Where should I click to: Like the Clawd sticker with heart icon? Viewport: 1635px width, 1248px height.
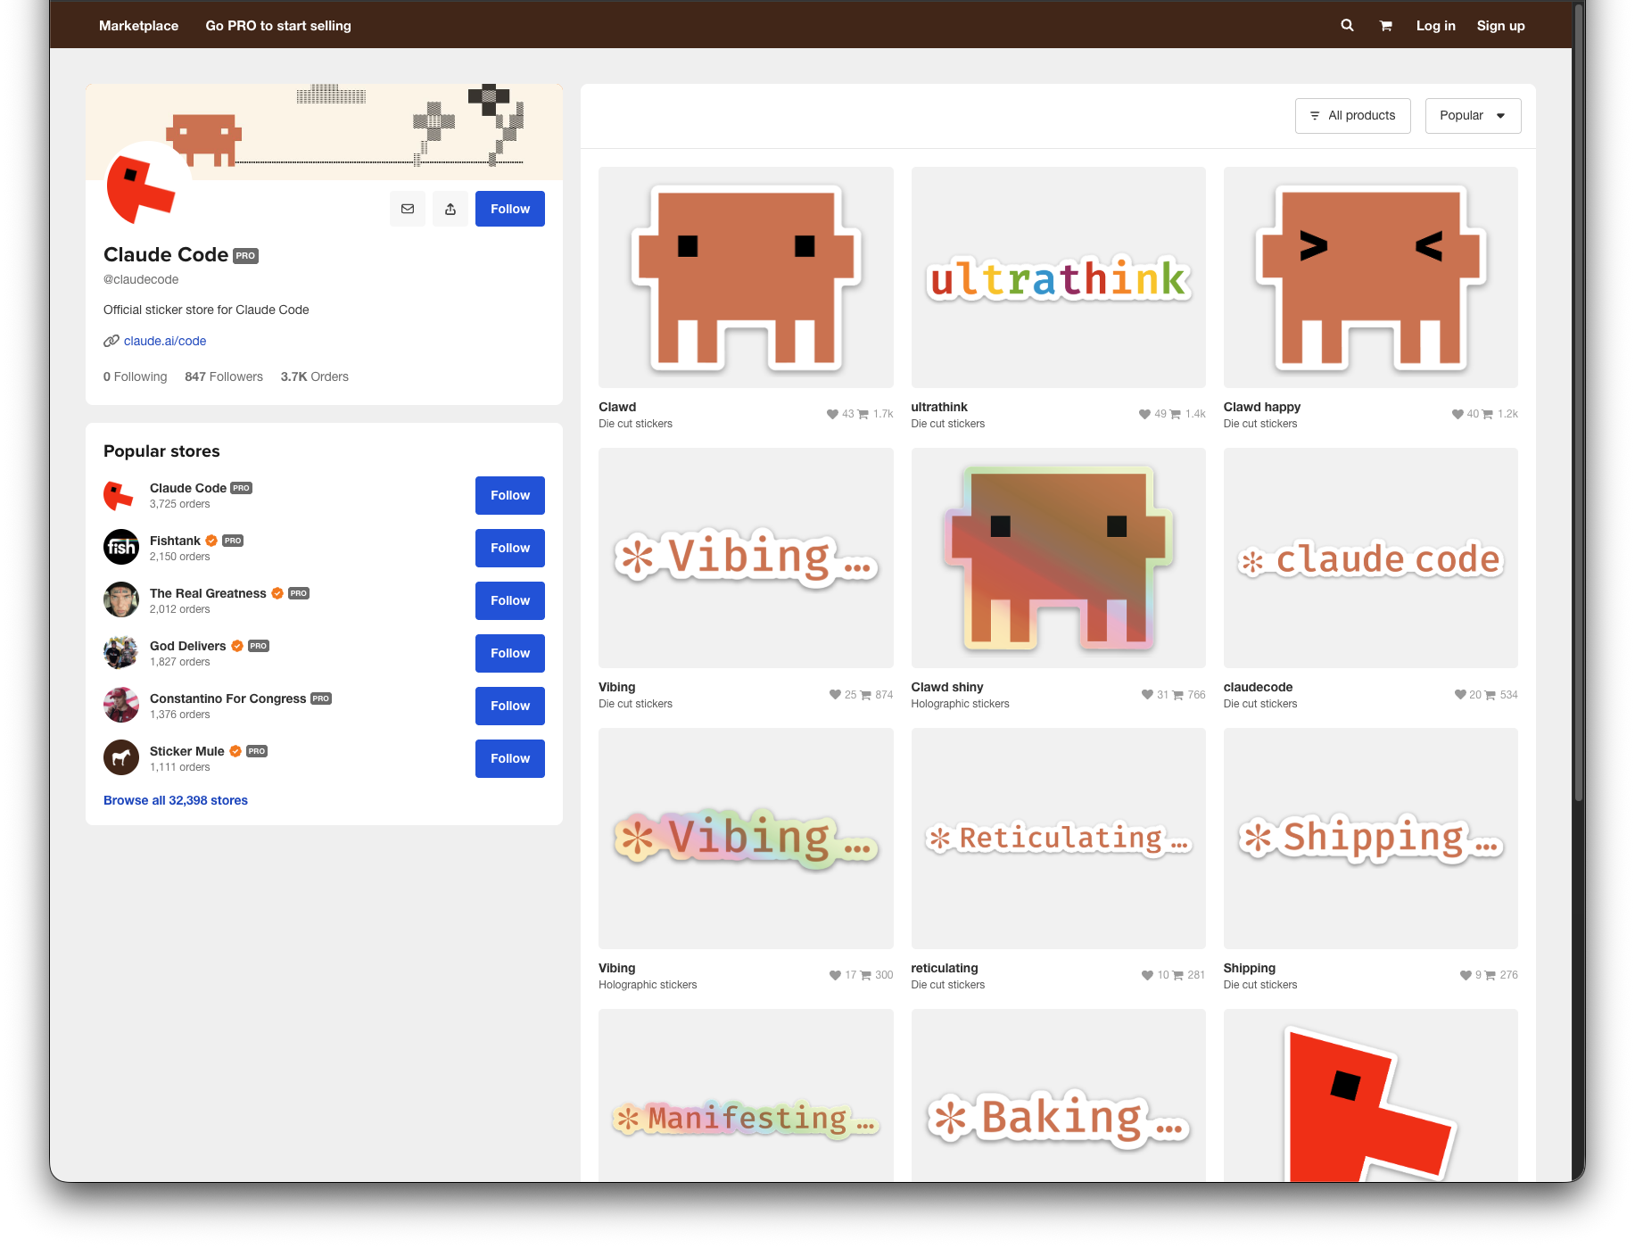point(832,414)
